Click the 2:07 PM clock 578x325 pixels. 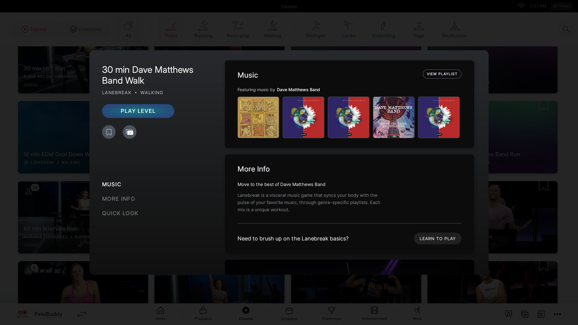click(x=538, y=6)
